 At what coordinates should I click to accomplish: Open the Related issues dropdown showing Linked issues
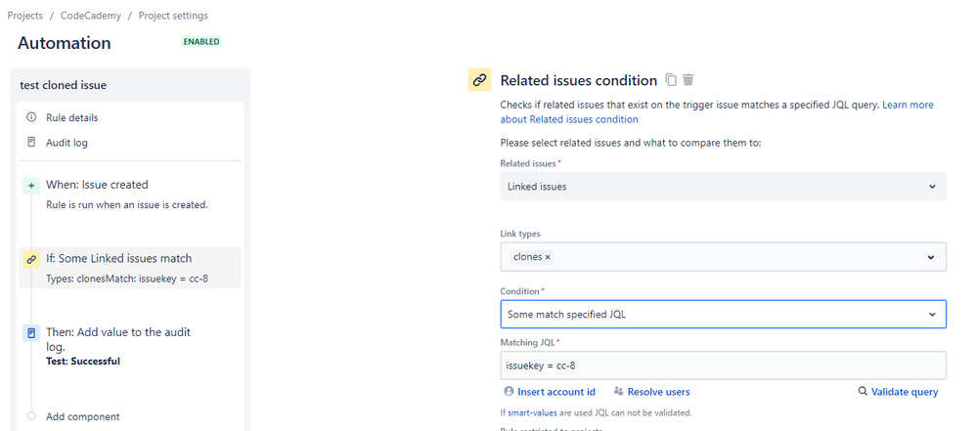[723, 187]
